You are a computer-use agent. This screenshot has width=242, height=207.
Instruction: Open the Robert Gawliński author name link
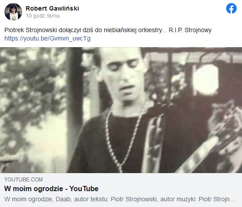coord(52,8)
